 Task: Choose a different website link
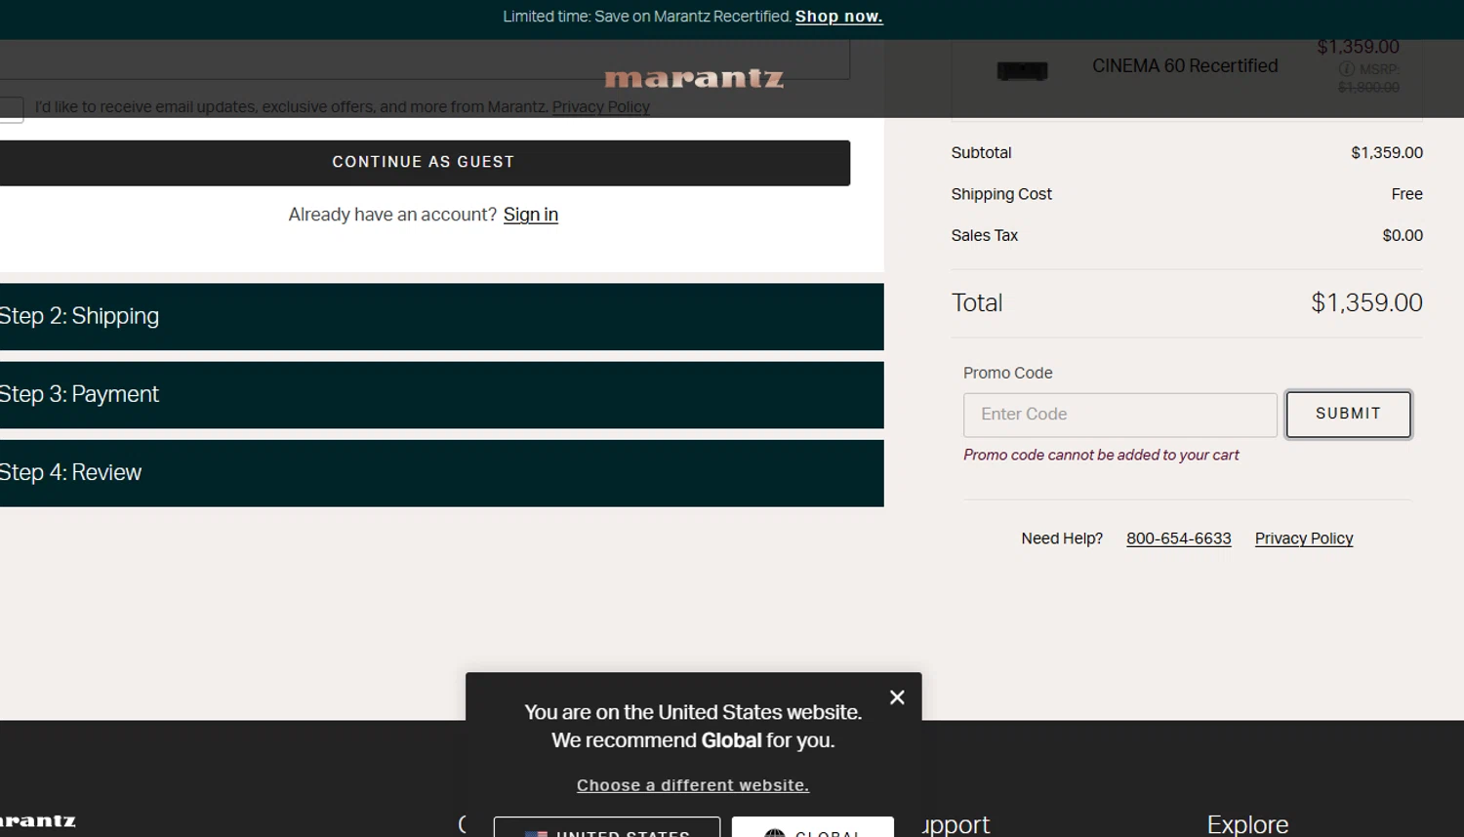pyautogui.click(x=693, y=785)
